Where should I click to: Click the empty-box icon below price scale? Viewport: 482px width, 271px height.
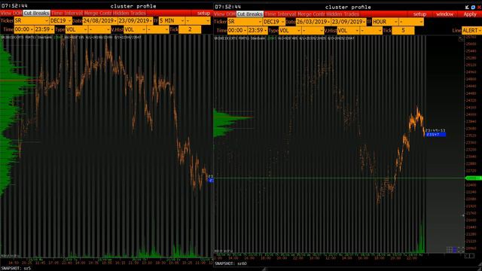(x=472, y=256)
